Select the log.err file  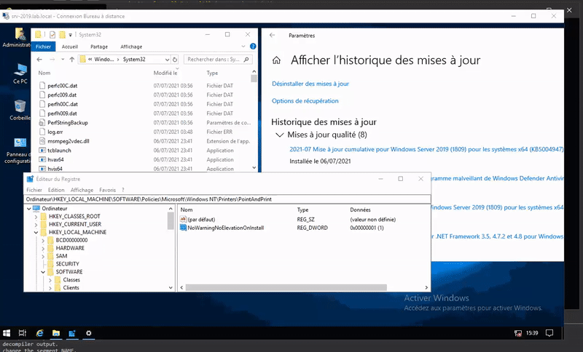55,132
